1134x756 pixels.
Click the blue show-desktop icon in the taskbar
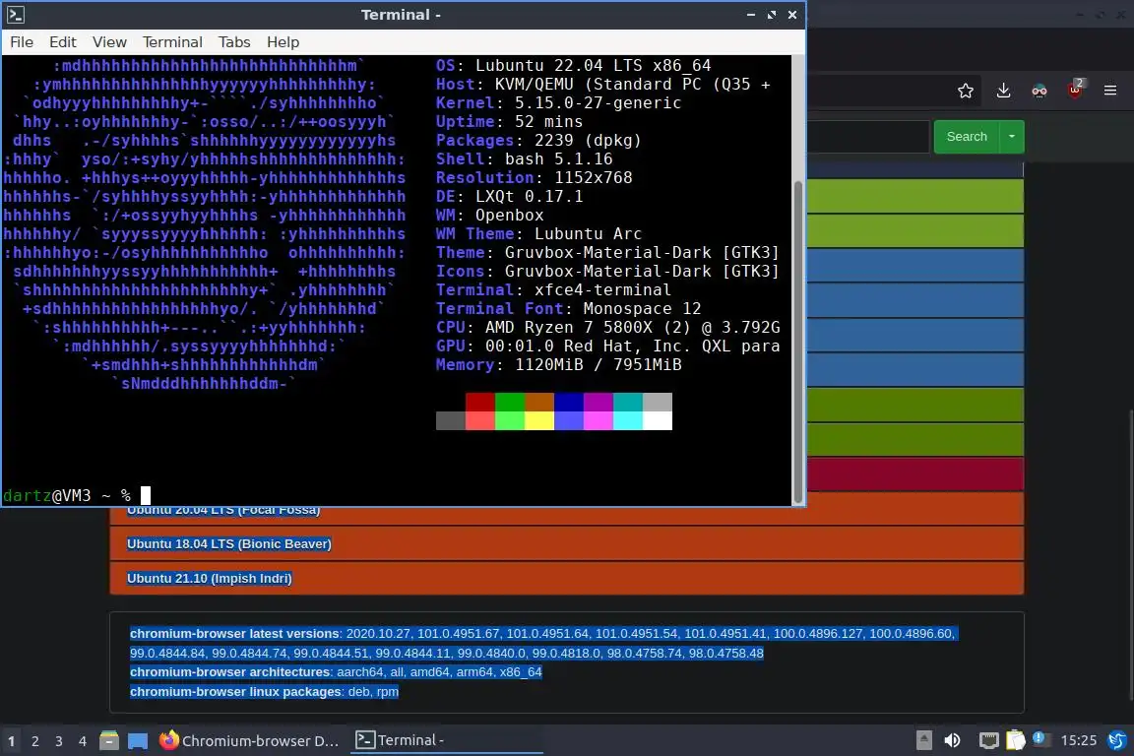point(138,741)
